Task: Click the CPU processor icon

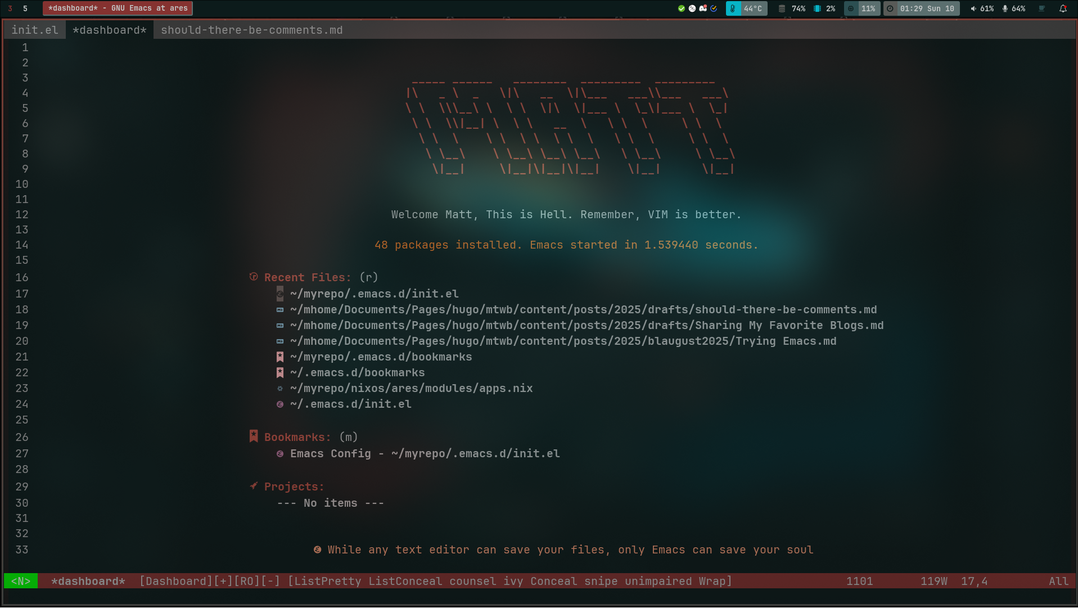Action: (x=851, y=8)
